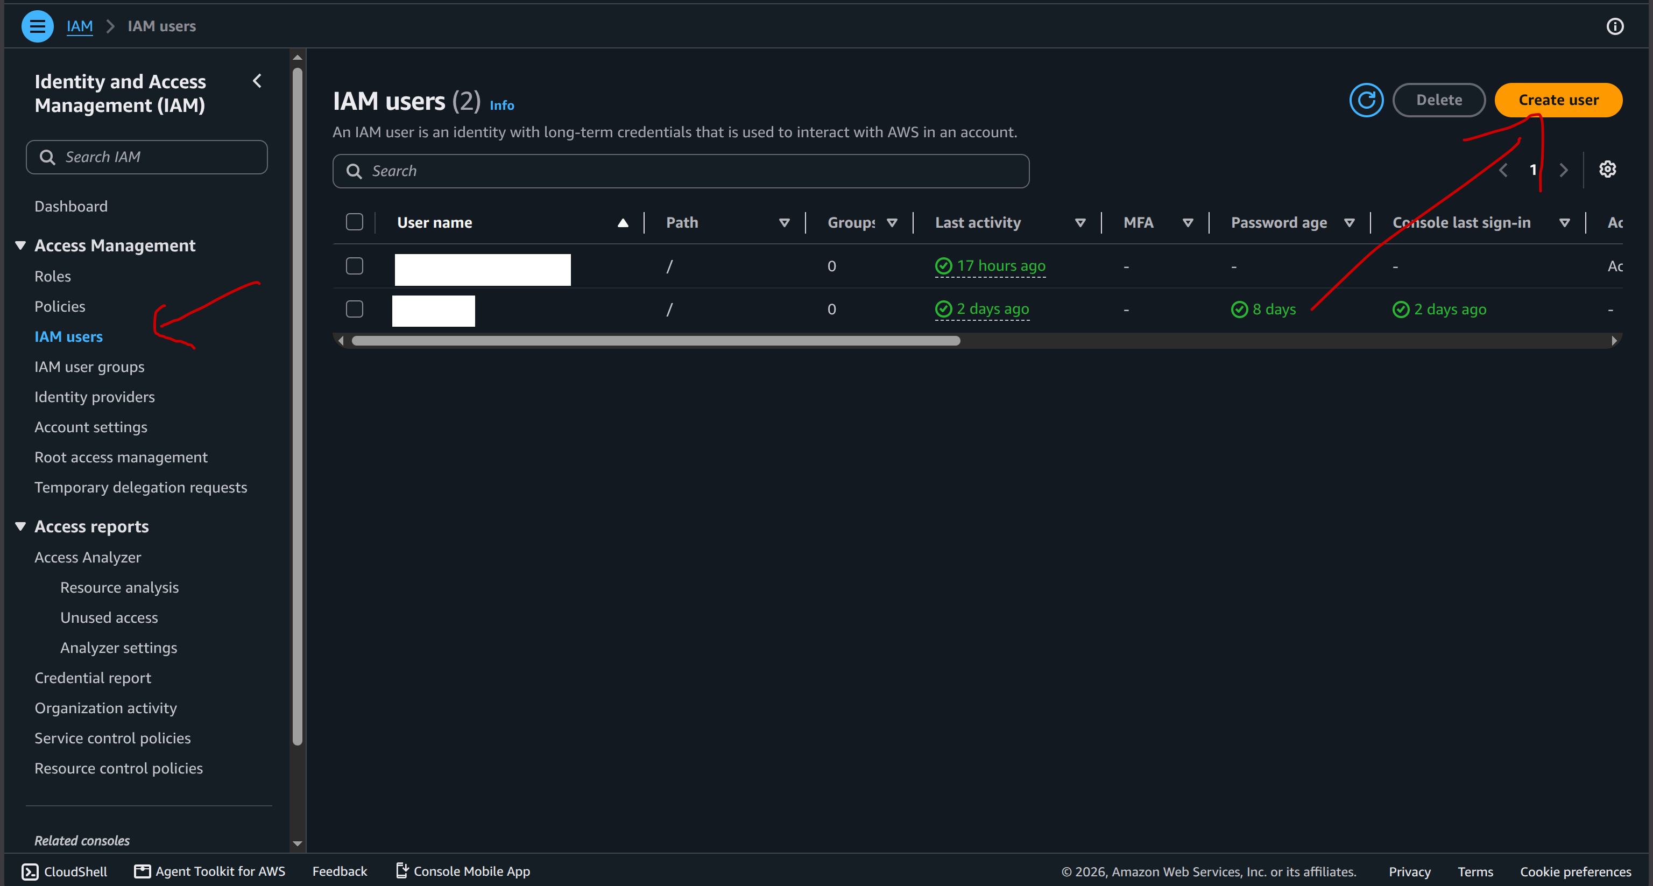
Task: Open the Privacy link
Action: tap(1409, 871)
